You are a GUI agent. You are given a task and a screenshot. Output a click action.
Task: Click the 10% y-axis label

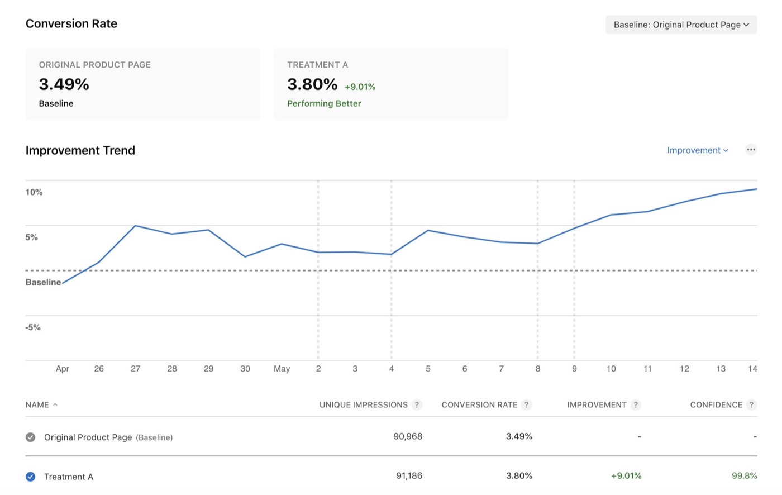[34, 192]
